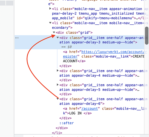Expand the qikify-tmenu-mobilemenu li element
This screenshot has height=137, width=149.
[50, 9]
